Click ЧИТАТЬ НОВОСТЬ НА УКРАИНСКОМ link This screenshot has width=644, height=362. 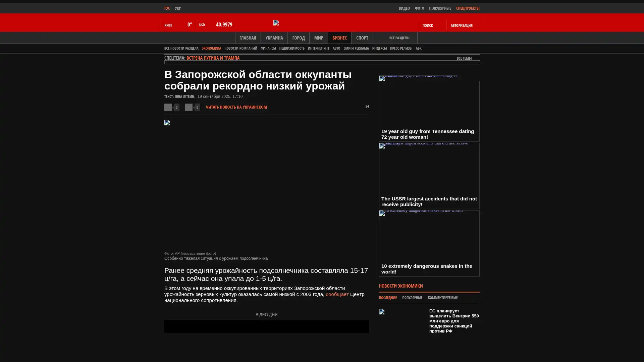tap(236, 107)
